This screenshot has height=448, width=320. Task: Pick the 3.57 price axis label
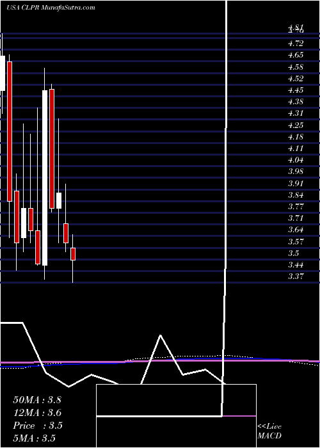coord(296,242)
